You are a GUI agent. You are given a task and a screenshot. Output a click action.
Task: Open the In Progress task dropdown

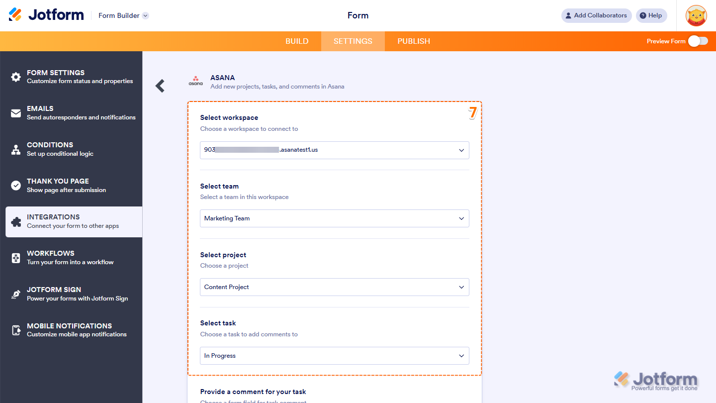click(x=334, y=356)
